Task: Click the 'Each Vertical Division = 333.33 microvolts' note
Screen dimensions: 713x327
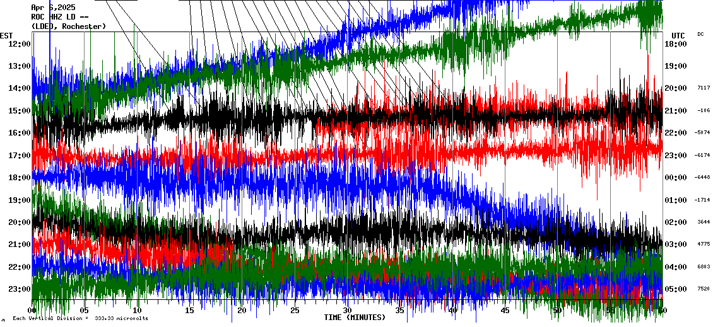Action: point(80,318)
